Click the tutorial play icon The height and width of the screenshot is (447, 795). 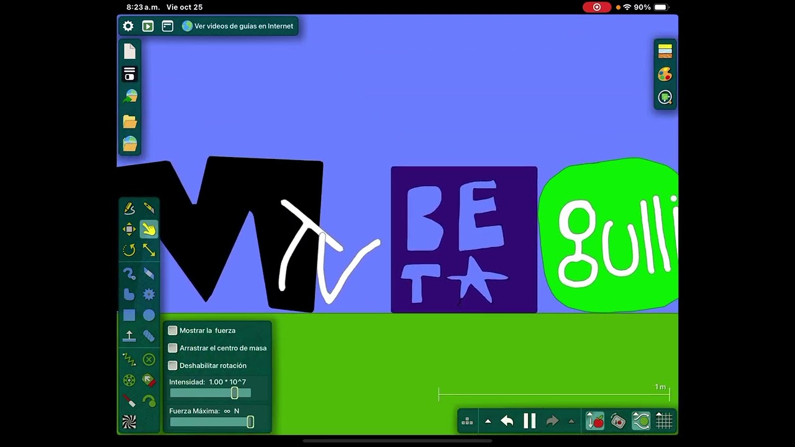148,26
